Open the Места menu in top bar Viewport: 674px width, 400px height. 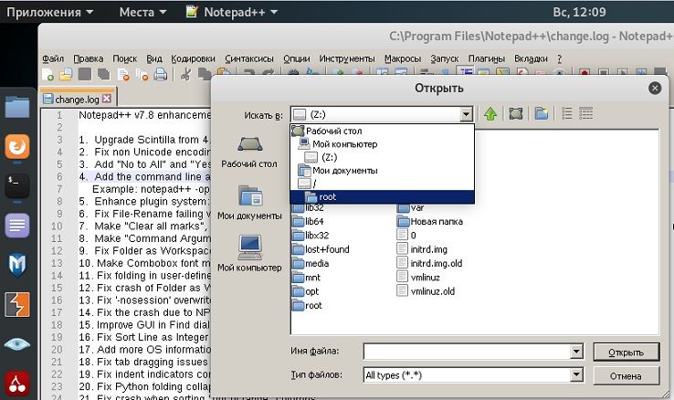[x=142, y=12]
